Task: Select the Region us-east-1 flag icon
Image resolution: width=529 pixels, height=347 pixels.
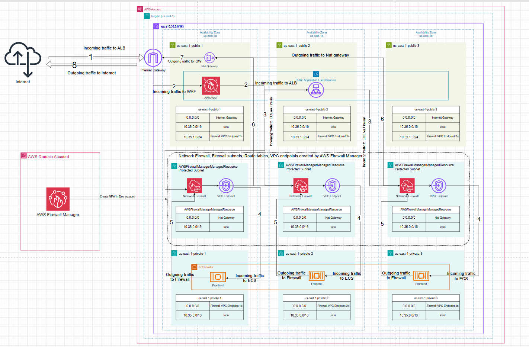Action: (x=147, y=16)
